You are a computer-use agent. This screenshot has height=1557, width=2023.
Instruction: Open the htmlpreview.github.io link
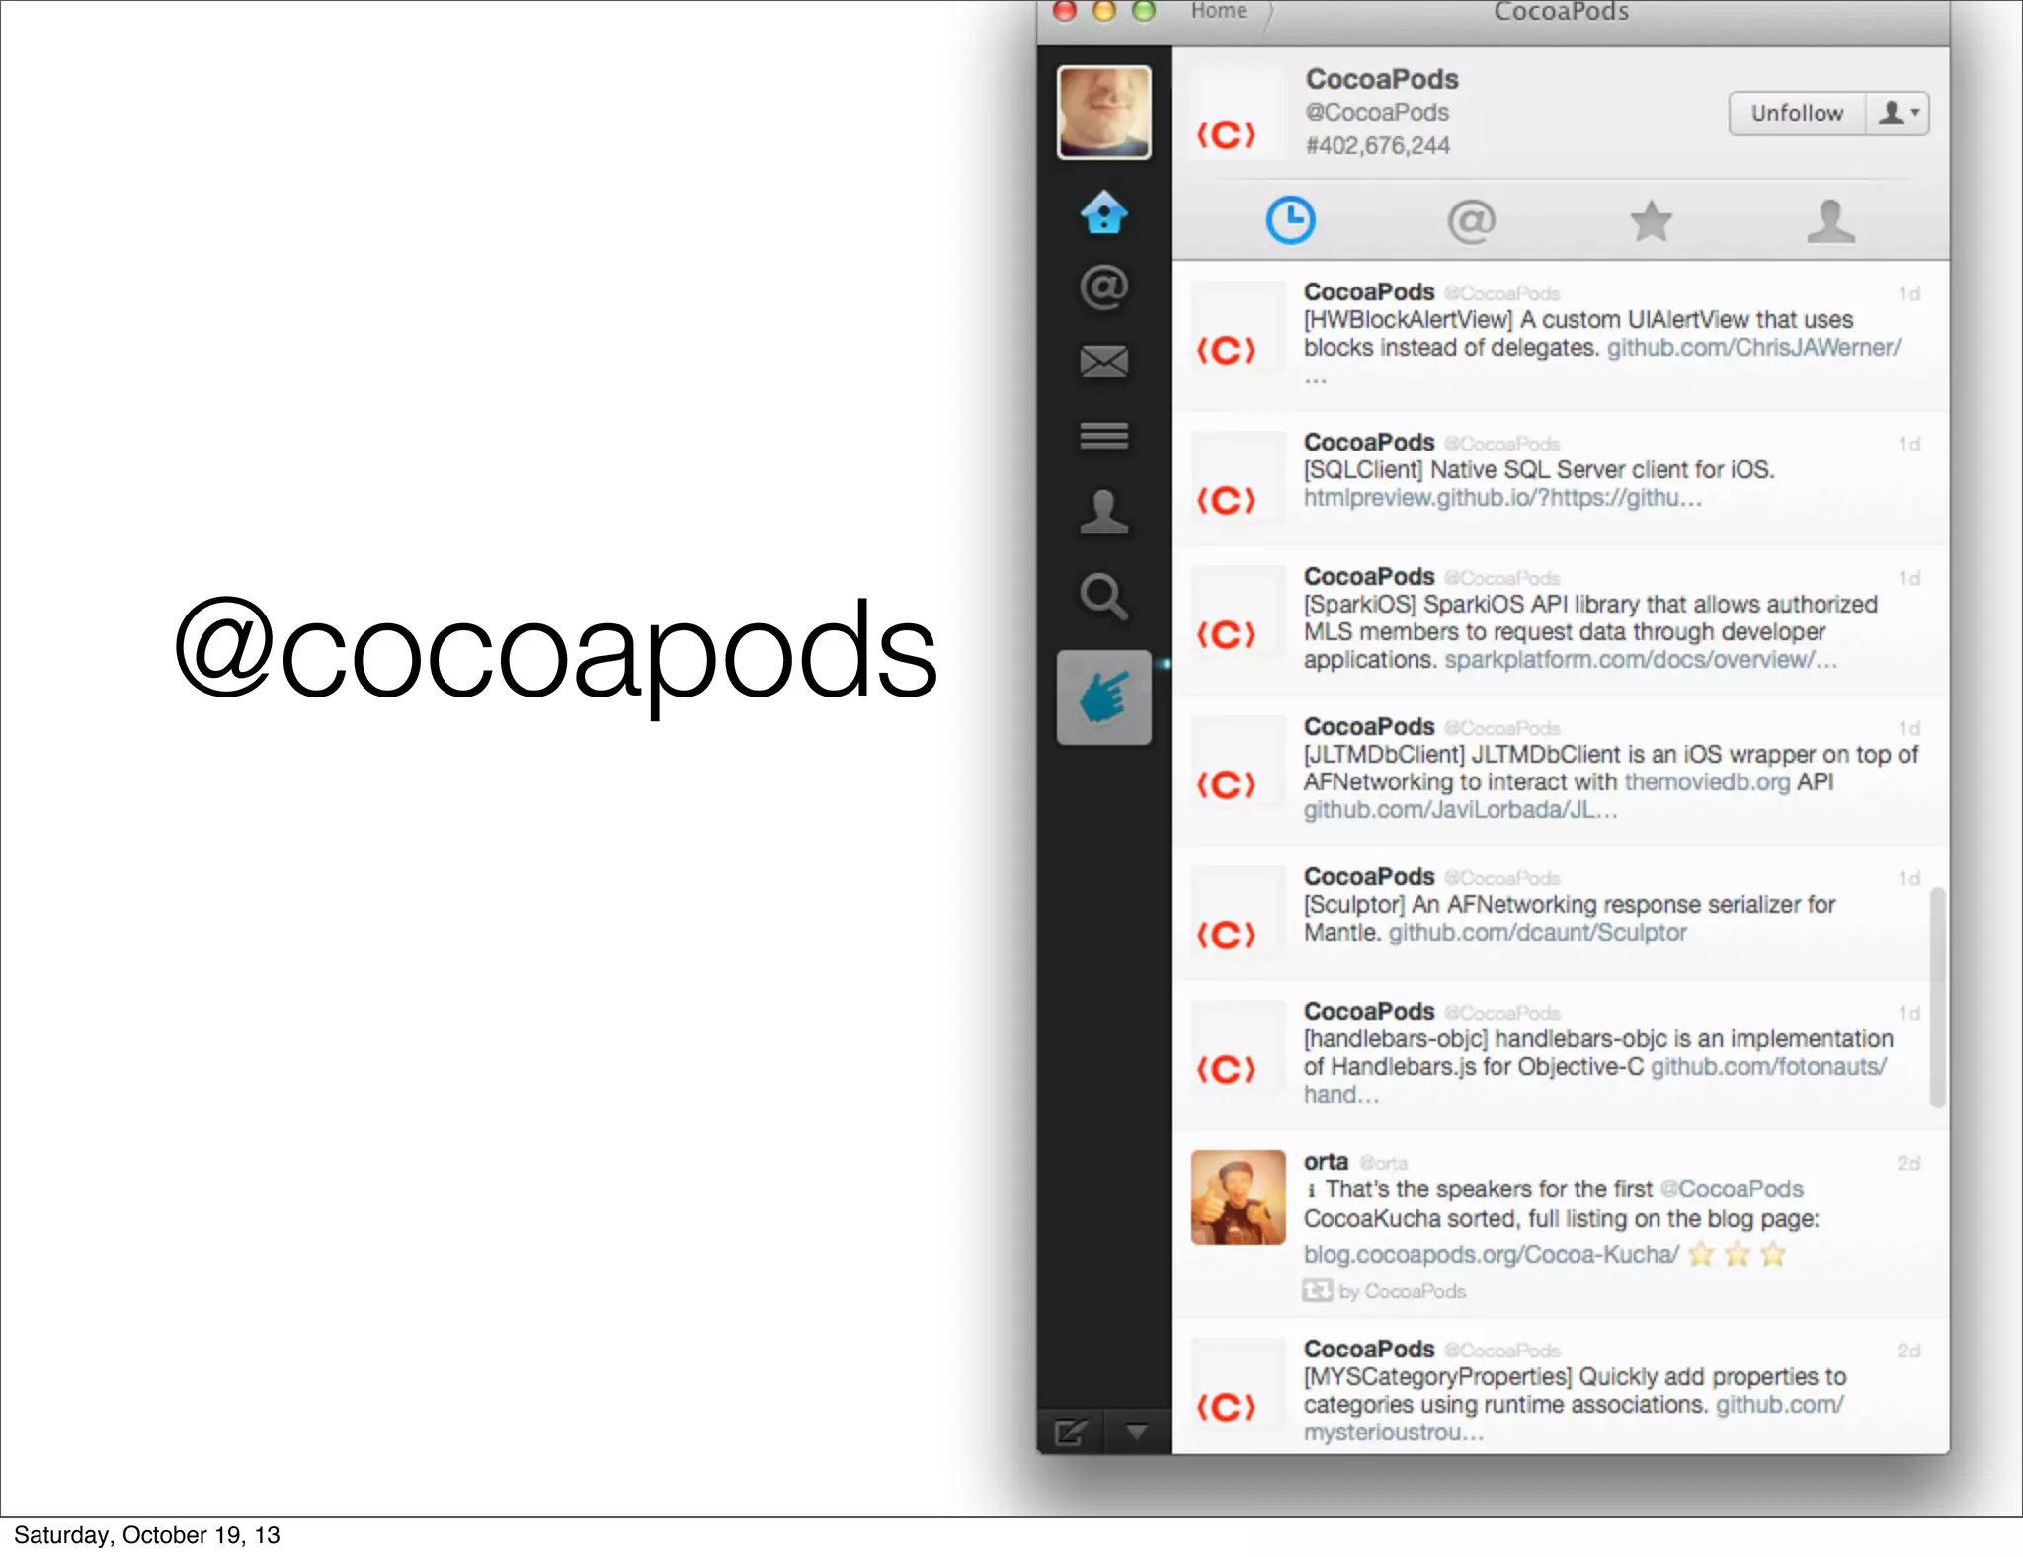coord(1502,498)
